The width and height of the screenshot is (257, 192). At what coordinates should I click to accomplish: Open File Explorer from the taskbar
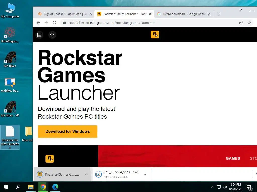click(31, 187)
